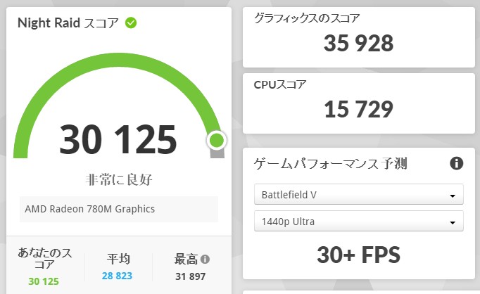
Task: Click the グラフィックスのスコア label
Action: [310, 18]
